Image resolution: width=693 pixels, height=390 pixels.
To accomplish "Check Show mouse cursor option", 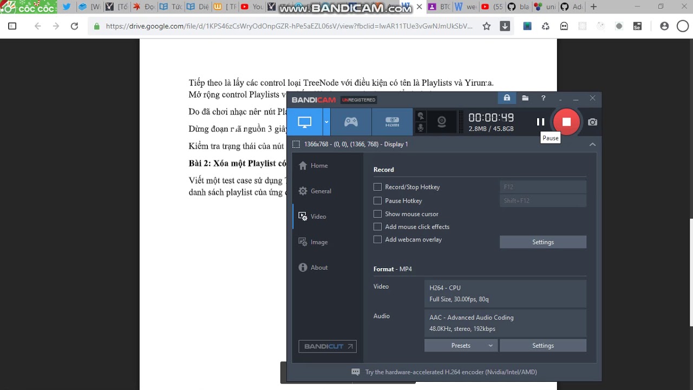I will (x=378, y=214).
